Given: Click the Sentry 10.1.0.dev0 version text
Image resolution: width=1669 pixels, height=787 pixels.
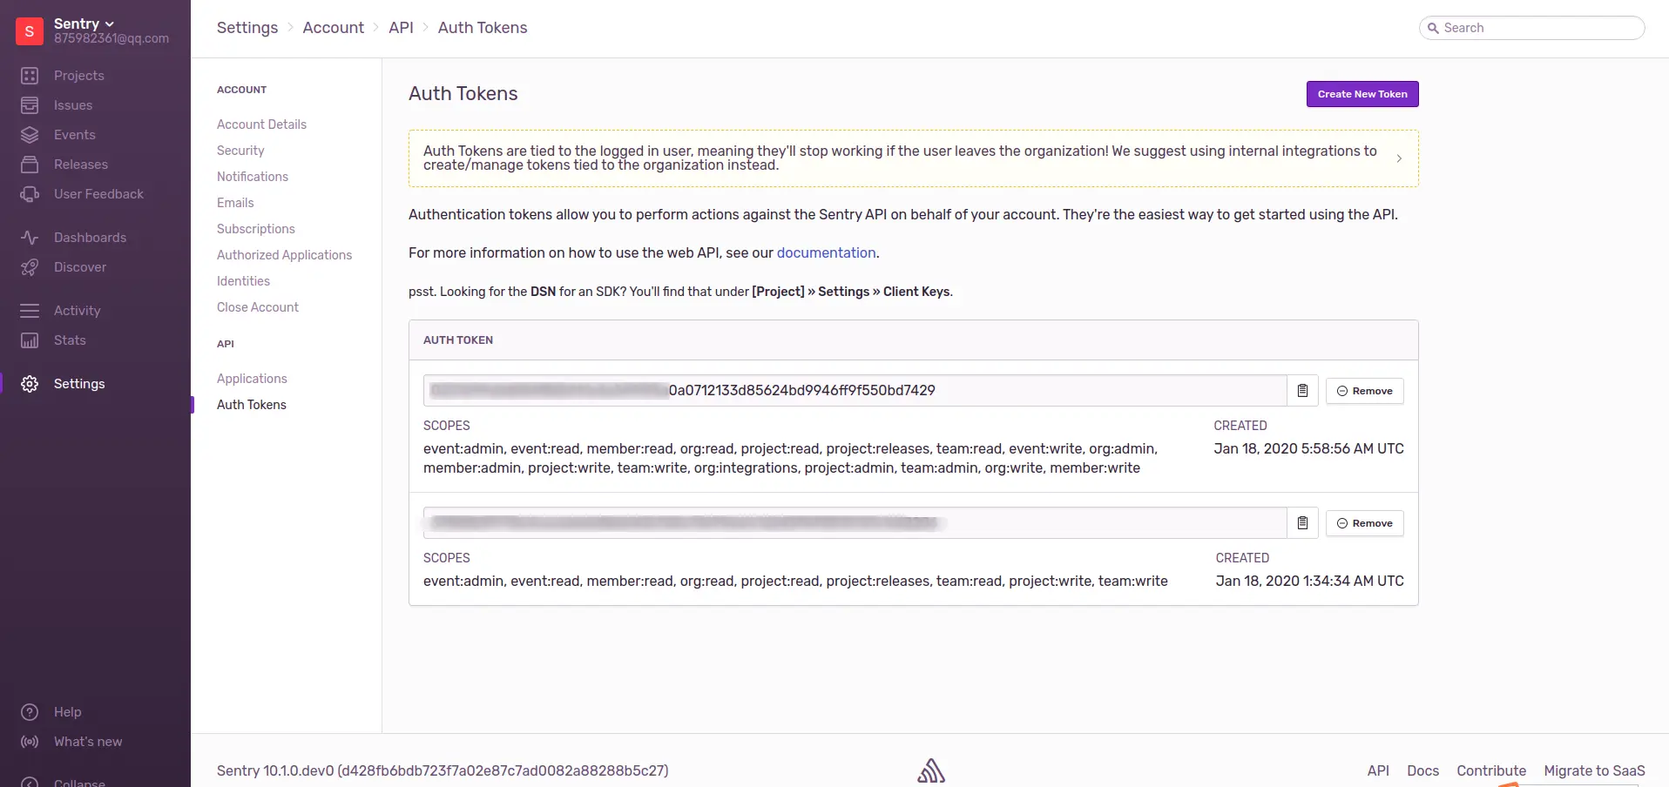Looking at the screenshot, I should tap(443, 770).
